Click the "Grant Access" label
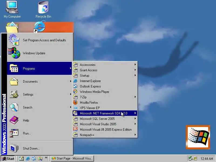Image resolution: width=216 pixels, height=162 pixels. click(x=89, y=70)
